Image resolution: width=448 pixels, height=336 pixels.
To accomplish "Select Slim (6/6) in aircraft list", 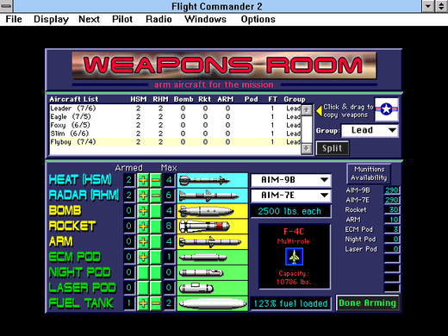I will pos(175,134).
